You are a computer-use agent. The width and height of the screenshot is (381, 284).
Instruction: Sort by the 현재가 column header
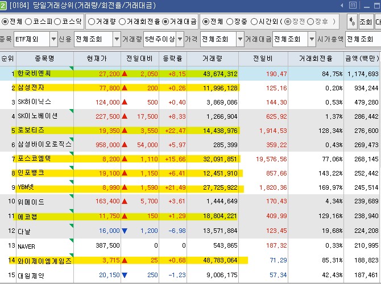(x=97, y=59)
